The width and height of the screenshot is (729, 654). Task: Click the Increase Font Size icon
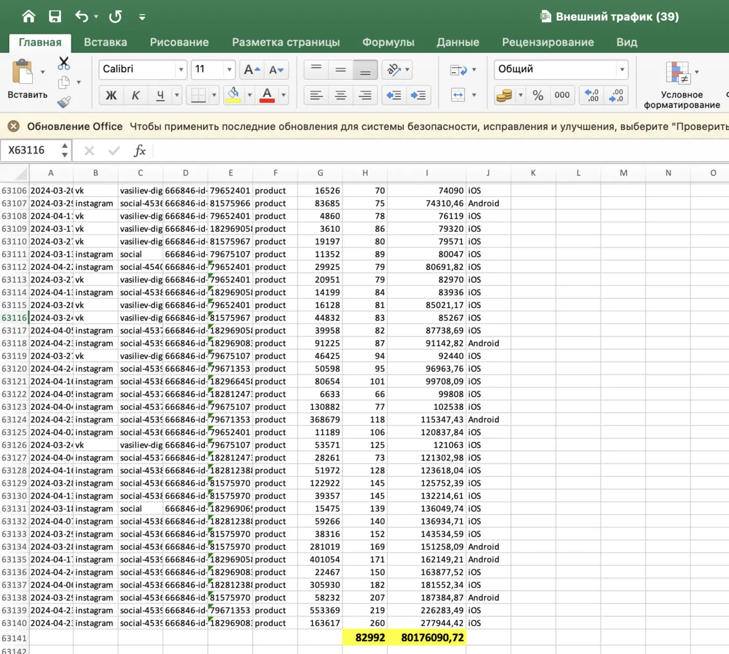[x=251, y=70]
